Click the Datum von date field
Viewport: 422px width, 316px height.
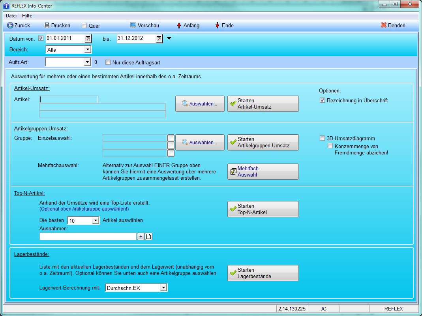pyautogui.click(x=66, y=39)
